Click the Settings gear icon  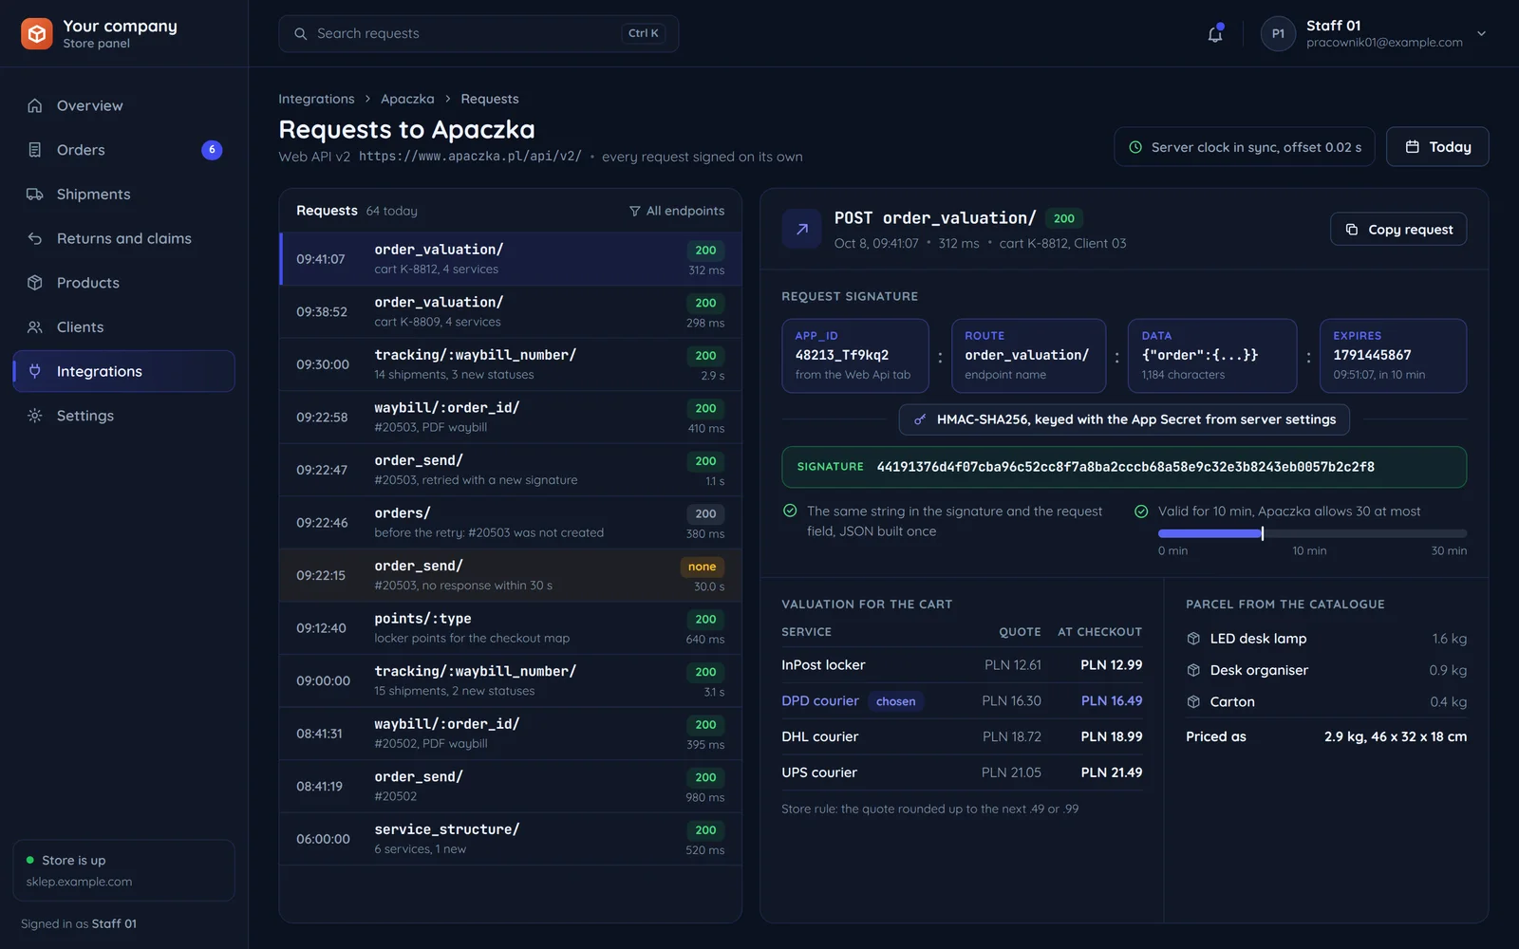(x=35, y=416)
